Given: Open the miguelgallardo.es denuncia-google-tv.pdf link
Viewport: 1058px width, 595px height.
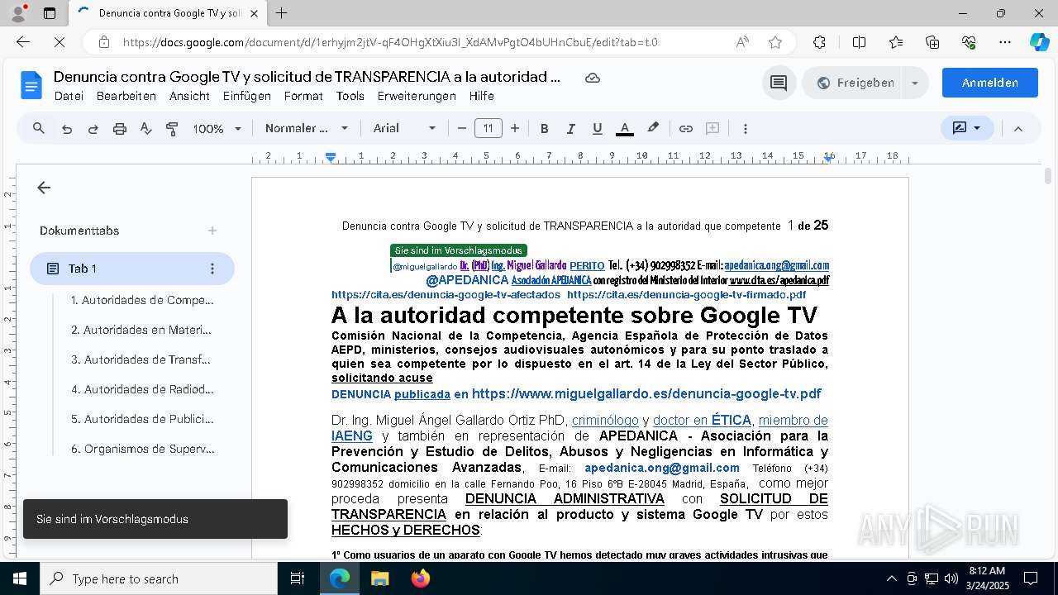Looking at the screenshot, I should click(646, 394).
